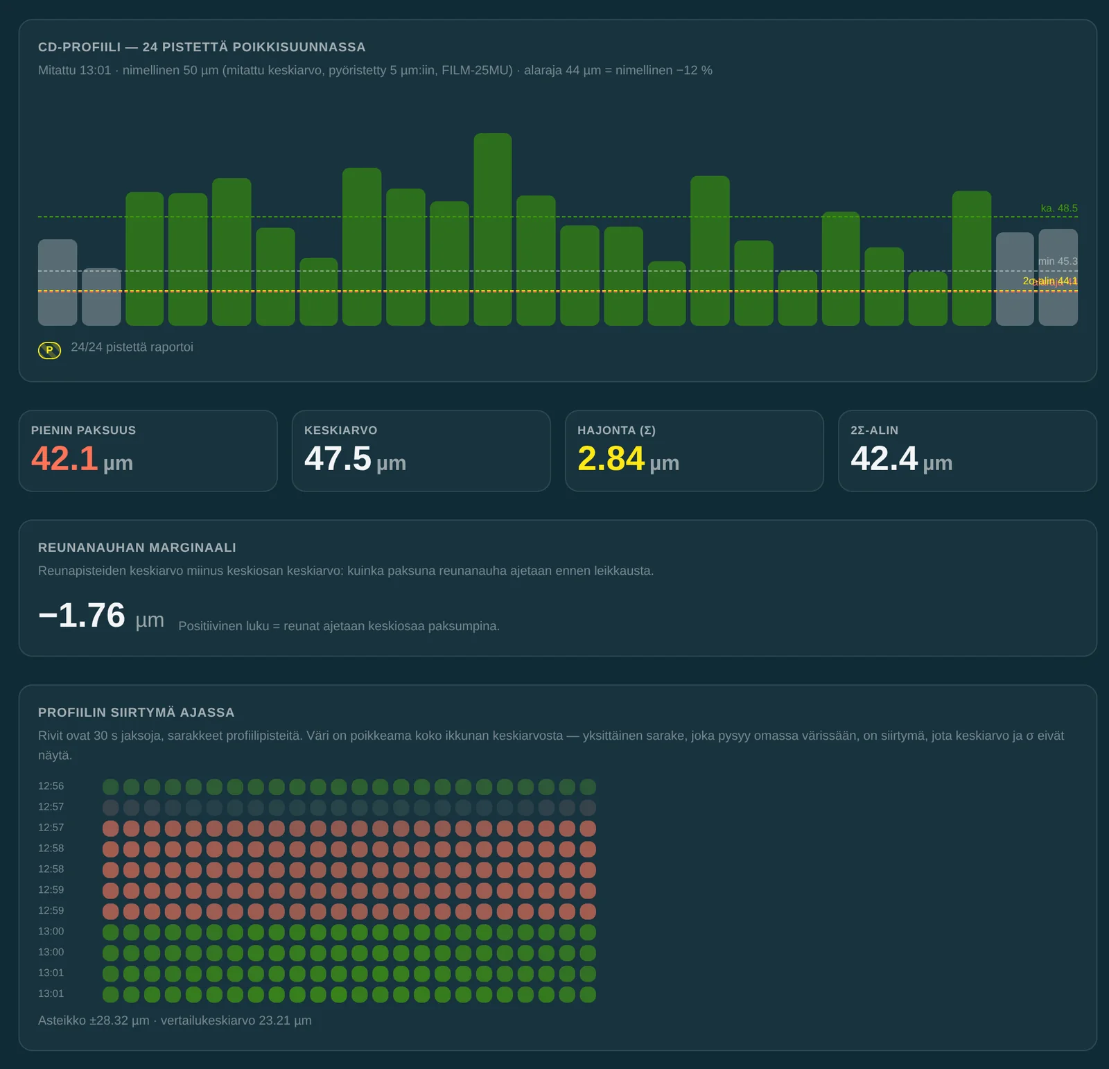Open the 2Σ-alin 42.4 µm card
Viewport: 1109px width, 1069px height.
point(967,451)
